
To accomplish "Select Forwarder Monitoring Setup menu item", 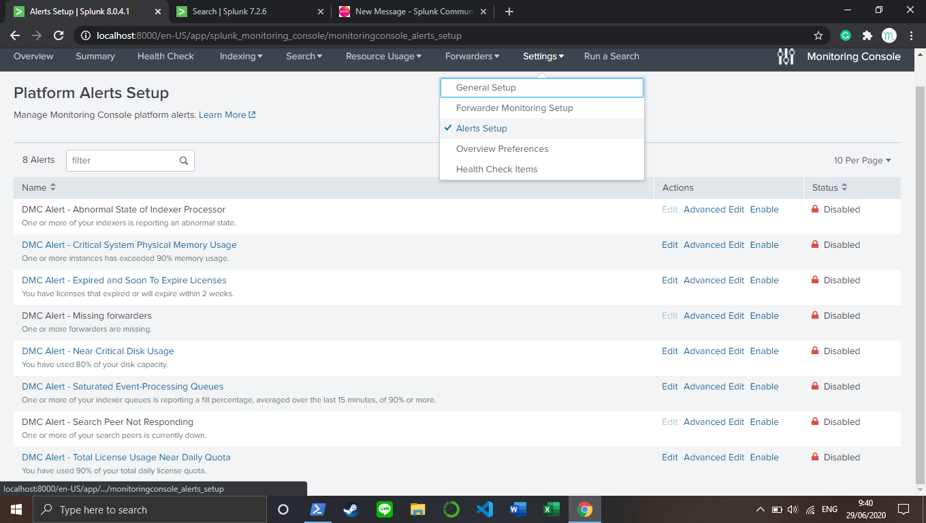I will [x=542, y=108].
